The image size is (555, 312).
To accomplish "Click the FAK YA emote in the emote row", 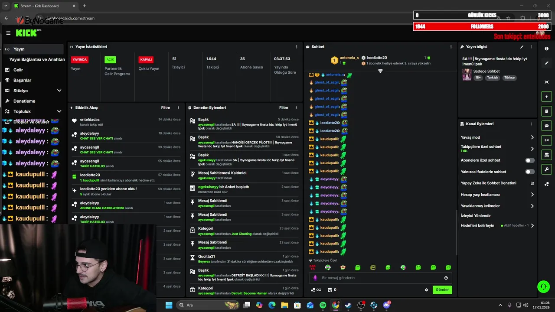I will tap(312, 267).
